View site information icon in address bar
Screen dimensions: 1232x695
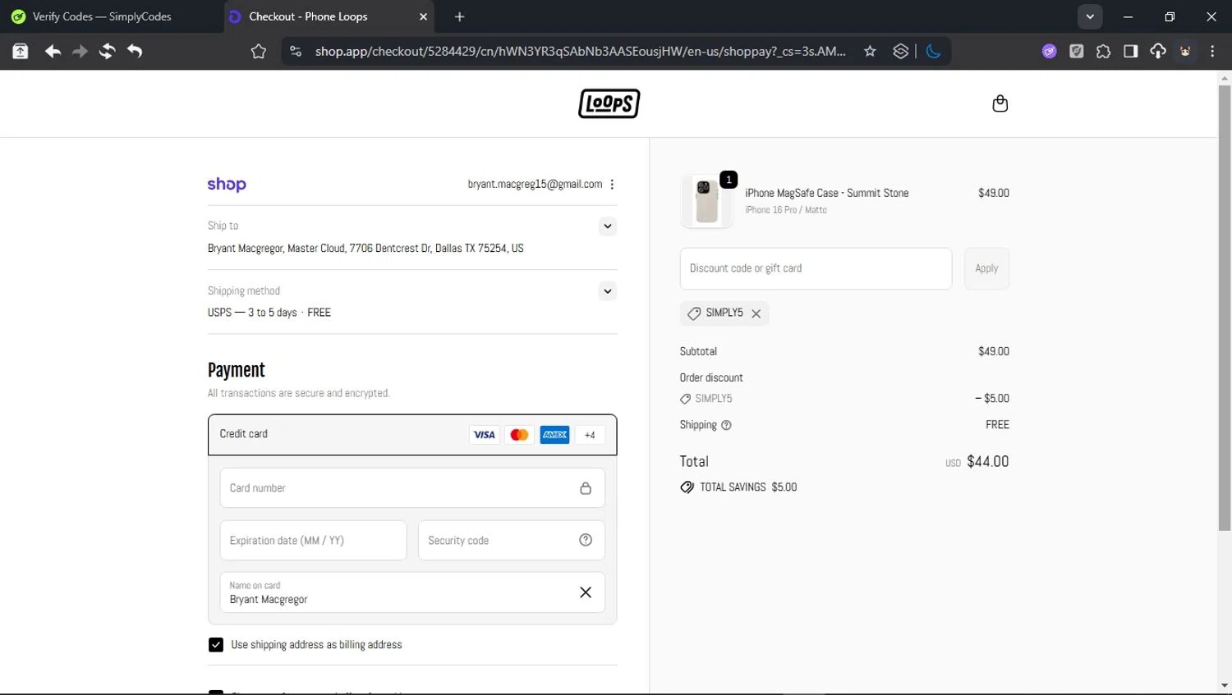click(296, 52)
